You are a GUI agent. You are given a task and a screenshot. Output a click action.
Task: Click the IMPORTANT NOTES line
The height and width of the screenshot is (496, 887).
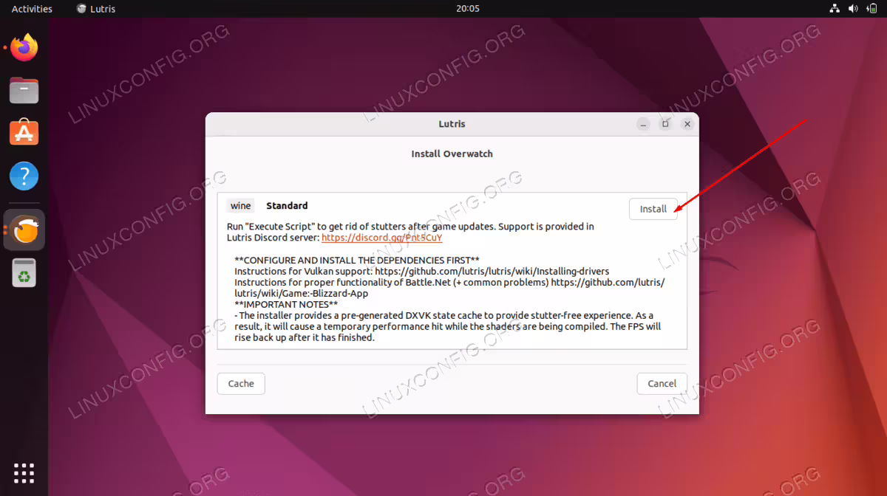pos(286,304)
